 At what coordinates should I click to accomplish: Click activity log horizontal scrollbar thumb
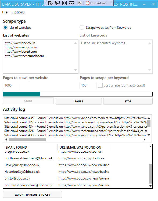click(27, 139)
